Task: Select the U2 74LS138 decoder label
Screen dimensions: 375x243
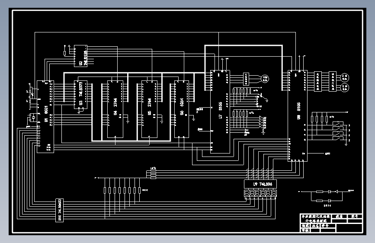Action: point(83,58)
